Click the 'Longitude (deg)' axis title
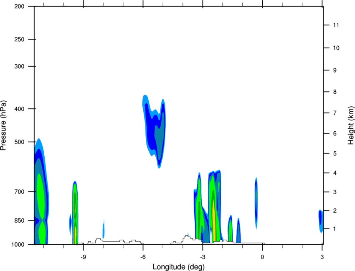Screen dimensions: 355x271 click(179, 267)
